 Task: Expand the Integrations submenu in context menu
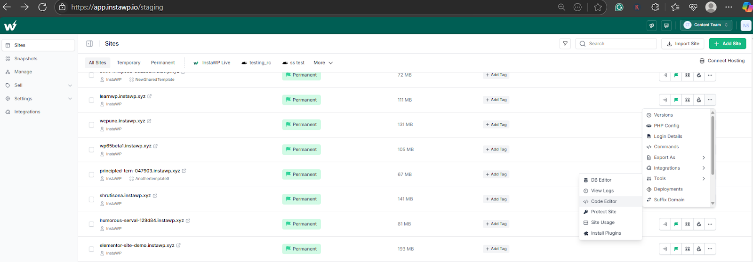coord(676,168)
